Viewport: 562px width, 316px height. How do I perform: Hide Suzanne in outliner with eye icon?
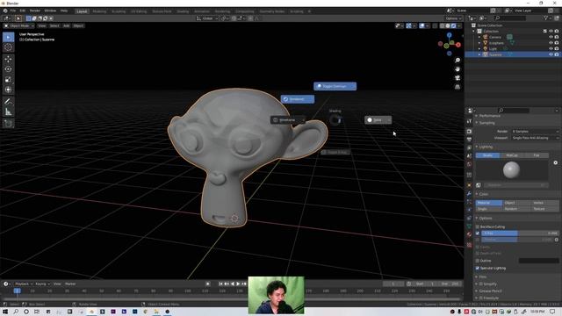tap(551, 54)
